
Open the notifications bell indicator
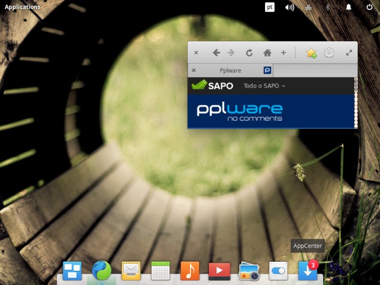click(x=348, y=7)
